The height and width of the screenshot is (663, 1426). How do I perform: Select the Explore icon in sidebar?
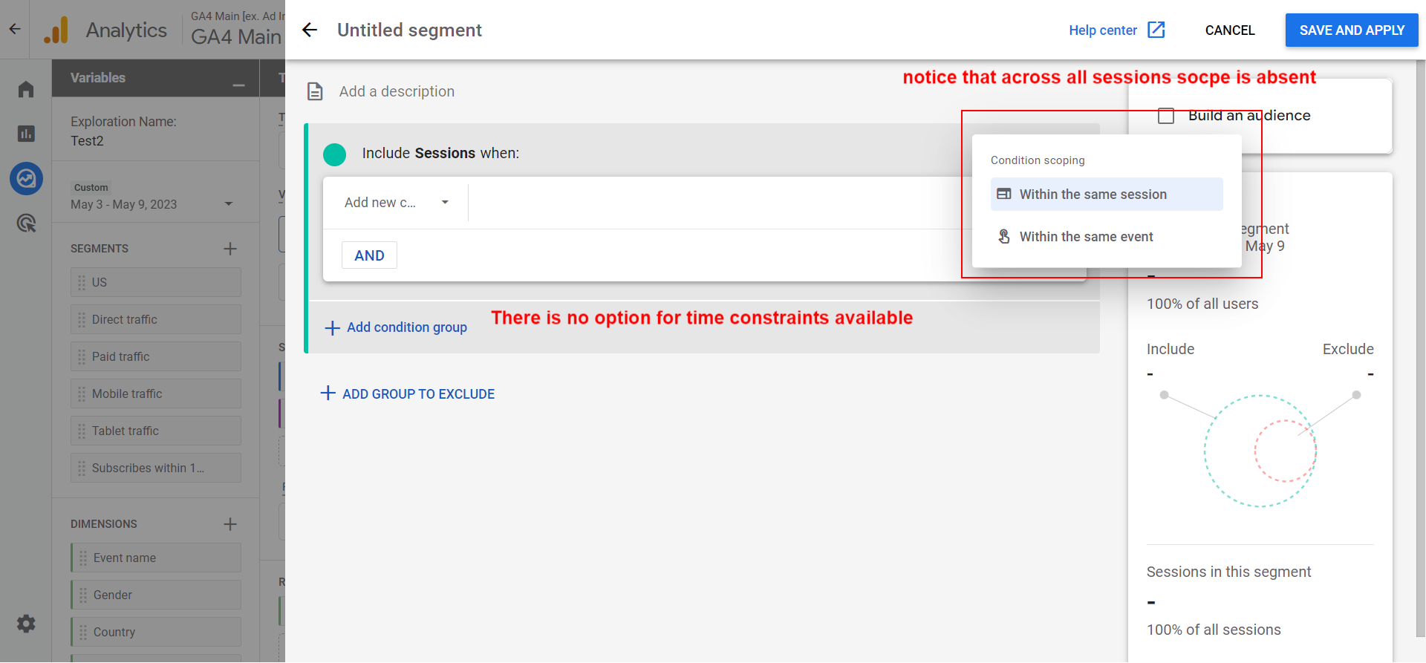click(26, 178)
